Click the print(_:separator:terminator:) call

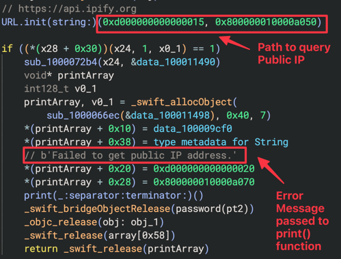click(113, 195)
